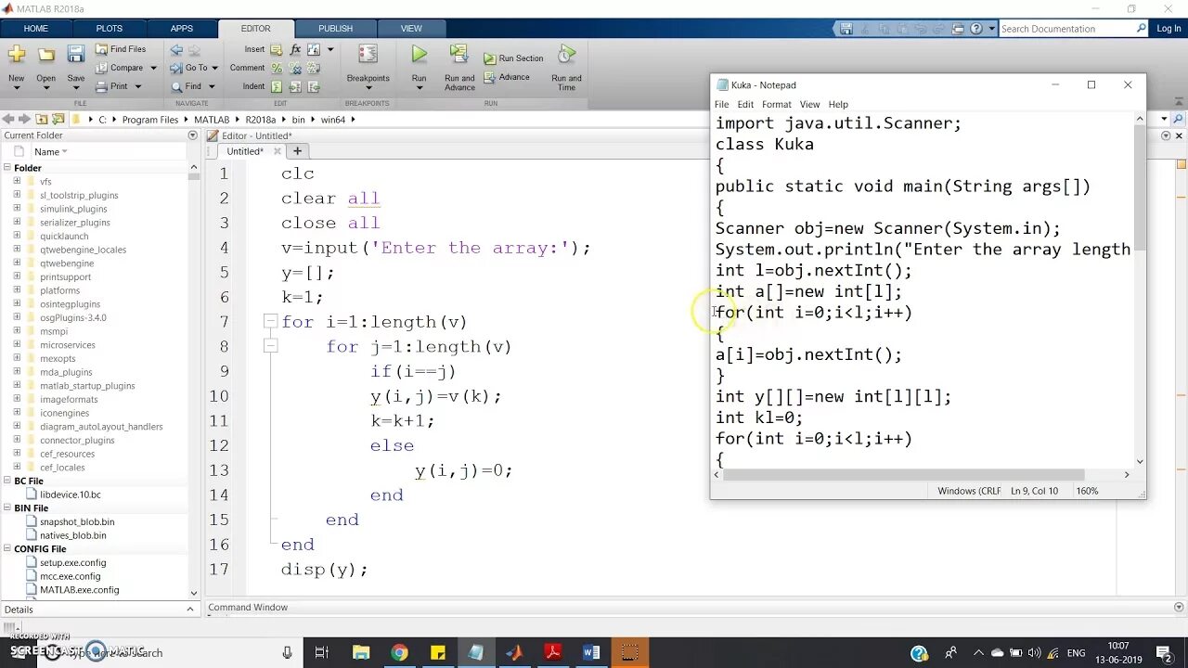Image resolution: width=1188 pixels, height=668 pixels.
Task: Open the Run dropdown arrow
Action: pos(420,88)
